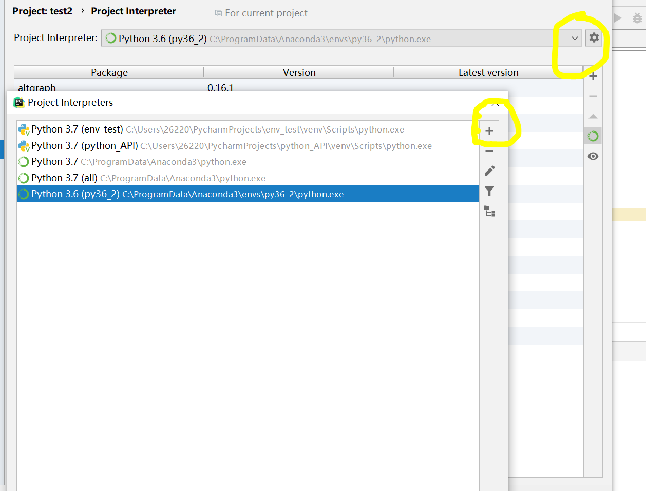Viewport: 646px width, 491px height.
Task: Select Python 3.7 Anaconda3 python.exe interpreter
Action: [248, 162]
